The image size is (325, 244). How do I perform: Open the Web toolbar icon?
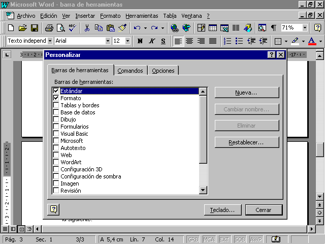pos(186,27)
